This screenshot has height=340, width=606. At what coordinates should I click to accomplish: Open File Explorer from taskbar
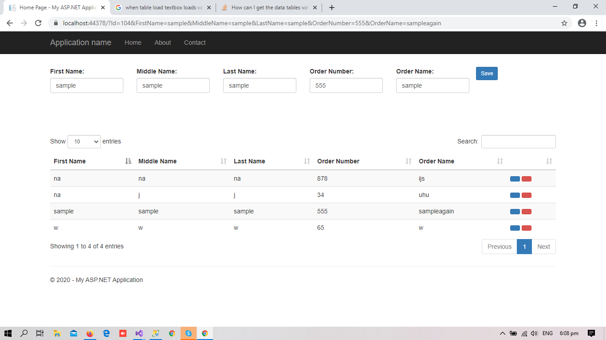coord(57,333)
